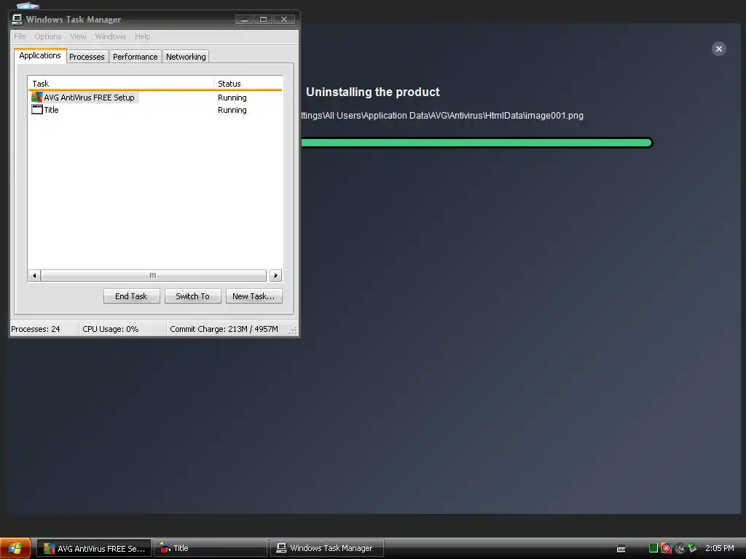Open the Windows menu
This screenshot has height=559, width=746.
click(111, 36)
